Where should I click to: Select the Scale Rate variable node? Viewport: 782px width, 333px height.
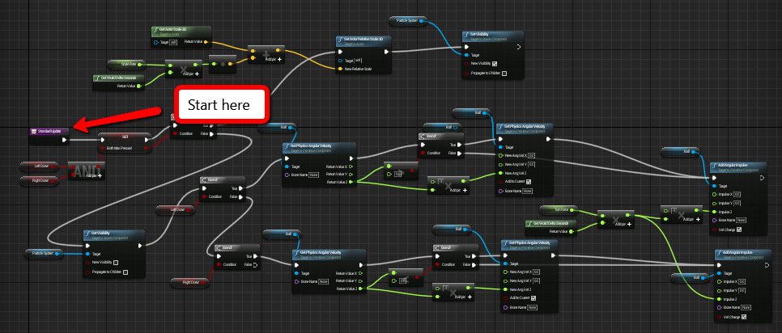pos(126,64)
